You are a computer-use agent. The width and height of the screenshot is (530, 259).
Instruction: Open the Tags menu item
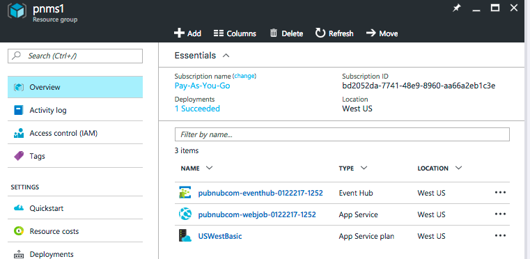coord(75,156)
